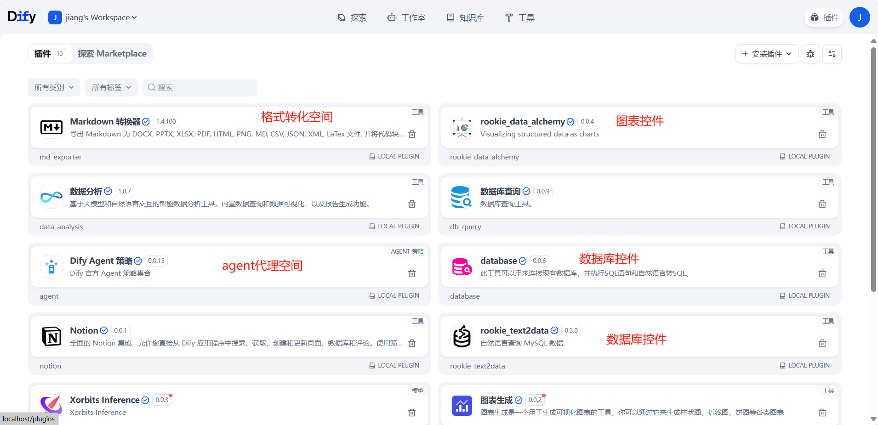Click the rookie_text2data footer identifier

click(478, 366)
